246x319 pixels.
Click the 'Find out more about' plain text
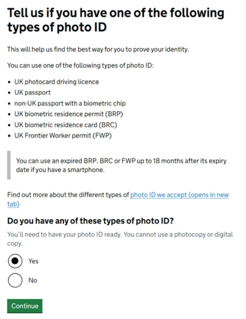68,195
